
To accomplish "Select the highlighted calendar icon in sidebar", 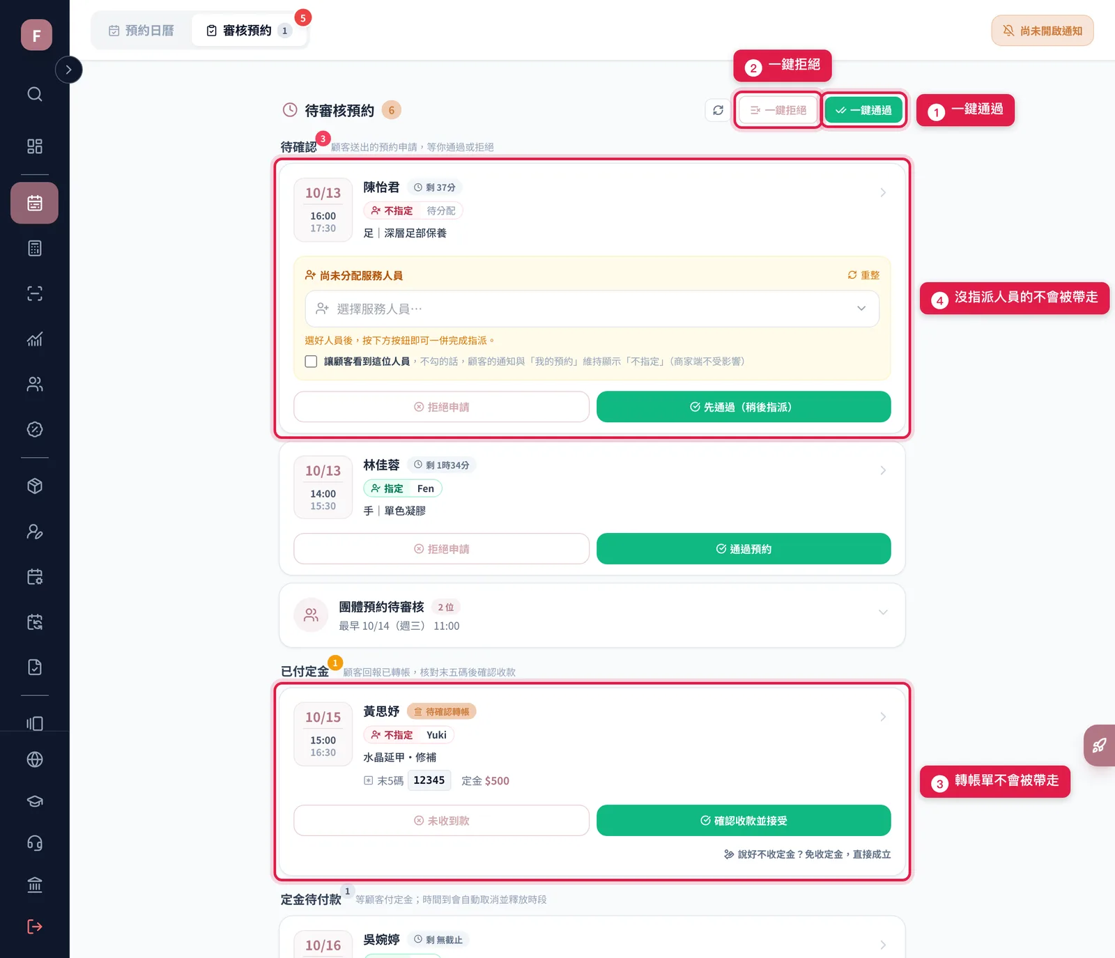I will click(x=35, y=203).
